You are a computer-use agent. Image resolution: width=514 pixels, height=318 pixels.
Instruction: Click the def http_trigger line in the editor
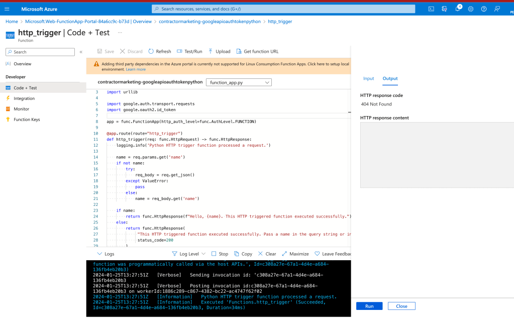[179, 139]
